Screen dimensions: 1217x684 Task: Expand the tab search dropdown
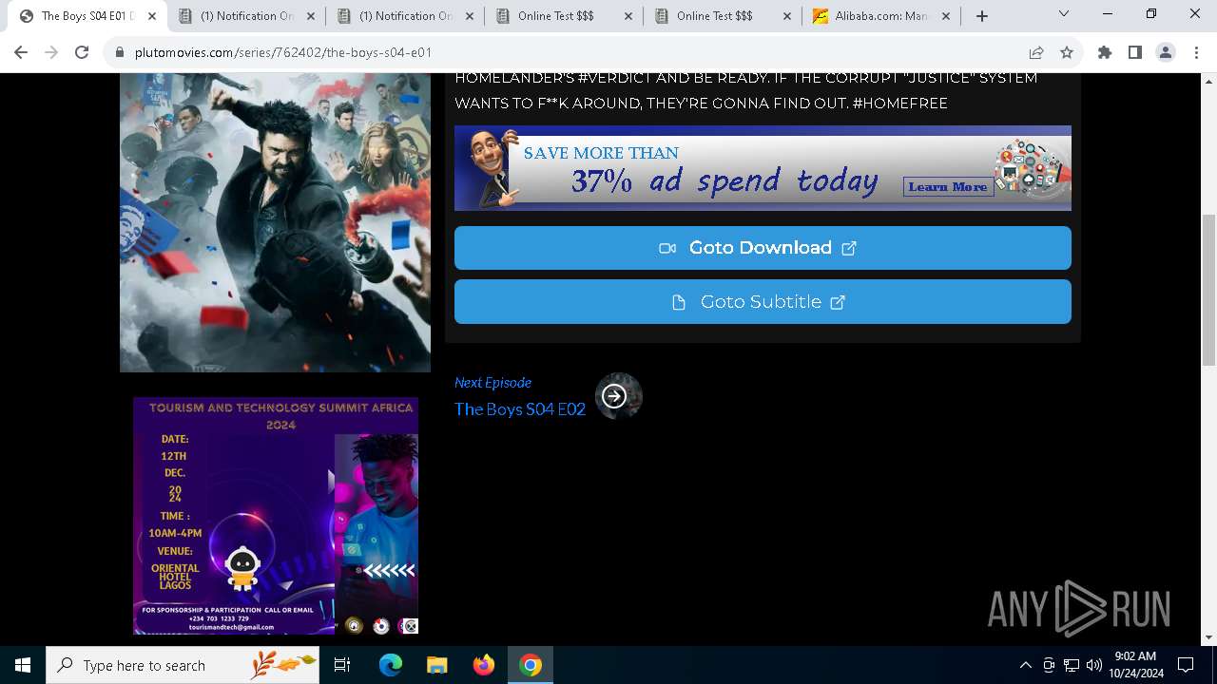coord(1064,14)
